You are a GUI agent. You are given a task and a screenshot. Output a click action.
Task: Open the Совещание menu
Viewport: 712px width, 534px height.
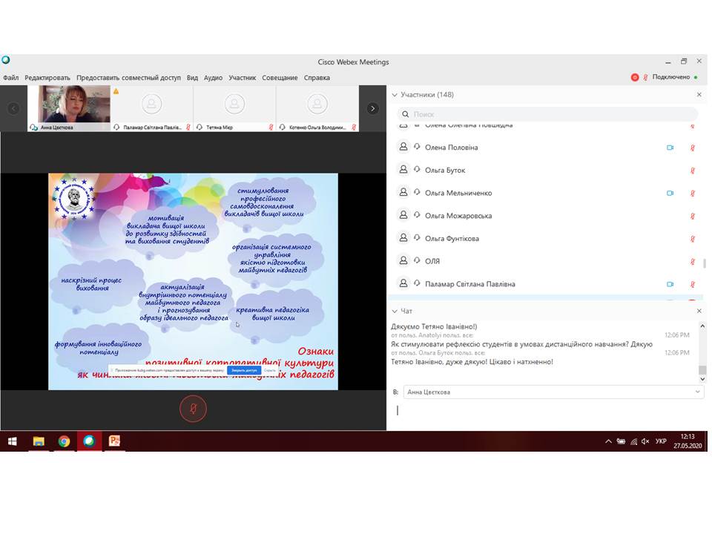[280, 78]
